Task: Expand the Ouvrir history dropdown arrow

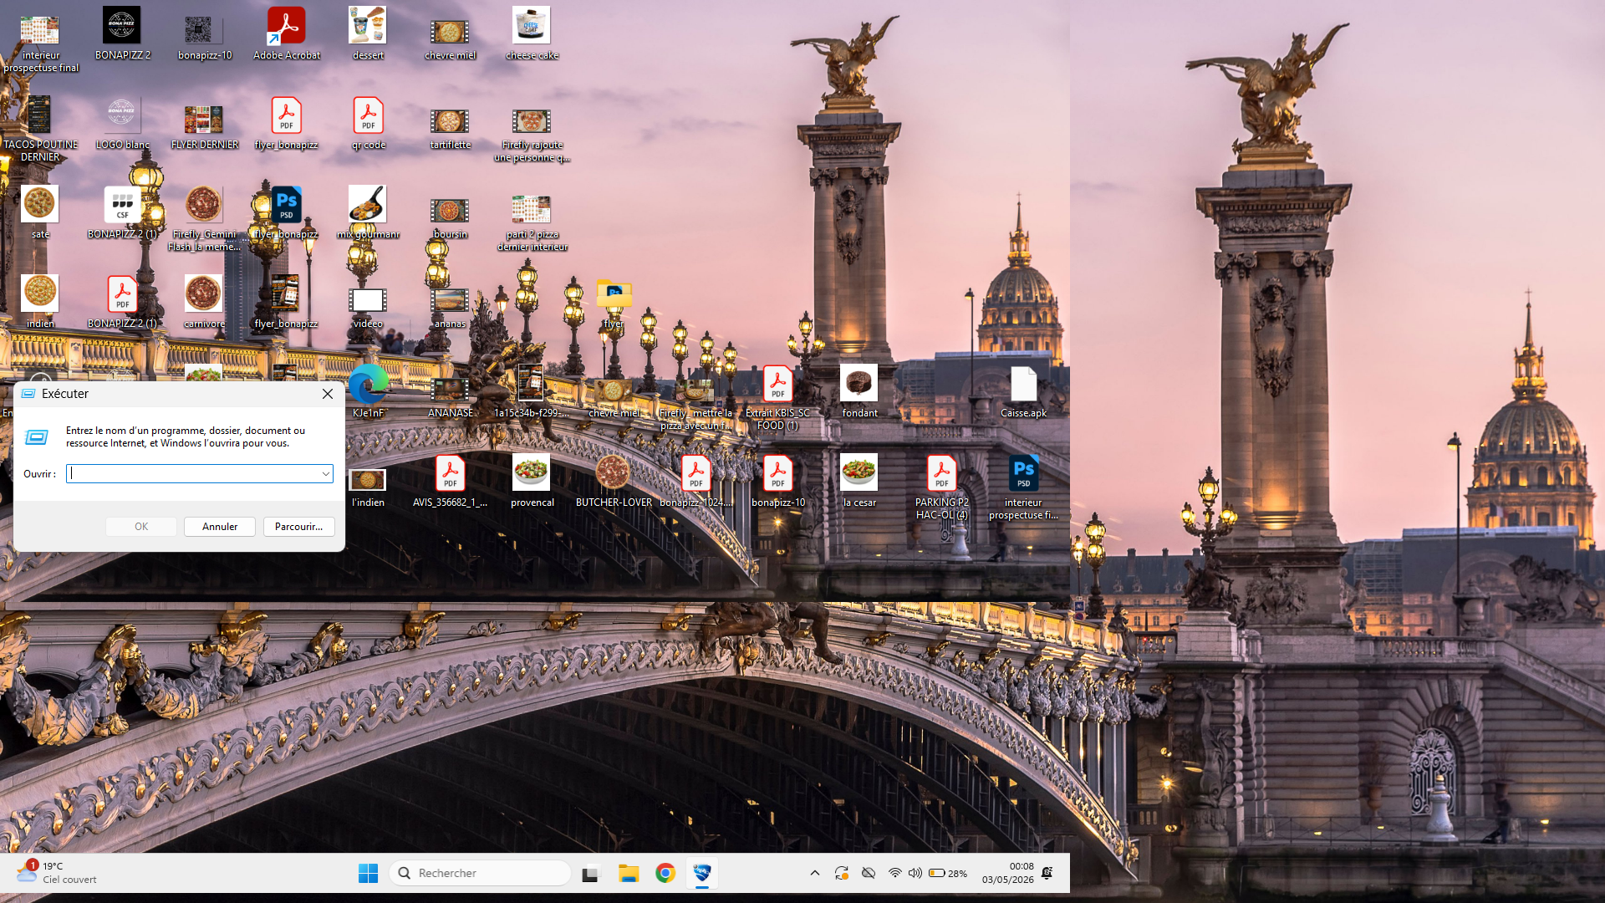Action: (x=325, y=474)
